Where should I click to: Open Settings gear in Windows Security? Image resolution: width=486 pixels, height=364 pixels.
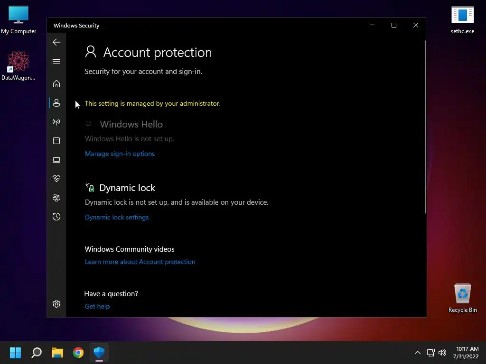click(x=56, y=304)
